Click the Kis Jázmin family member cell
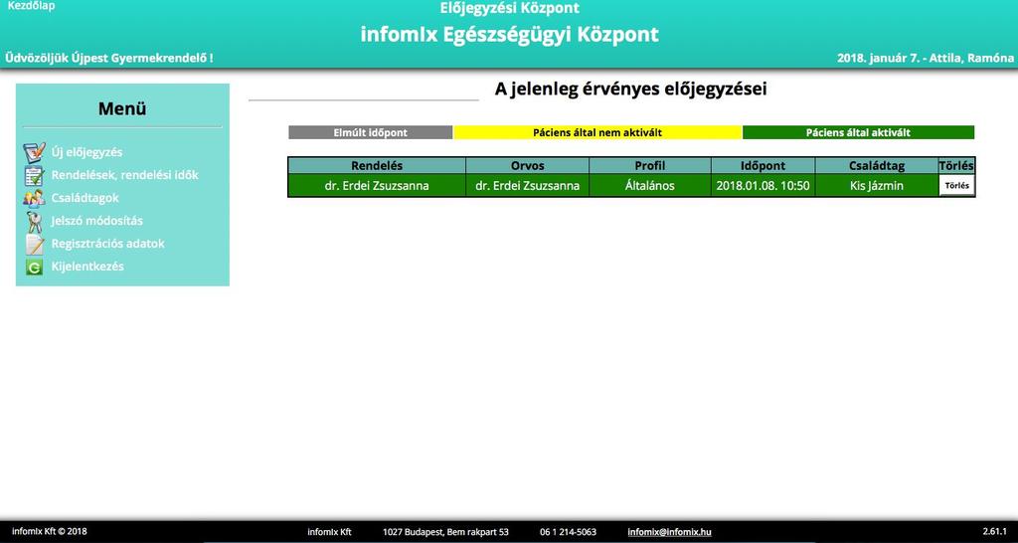The width and height of the screenshot is (1018, 543). 877,186
